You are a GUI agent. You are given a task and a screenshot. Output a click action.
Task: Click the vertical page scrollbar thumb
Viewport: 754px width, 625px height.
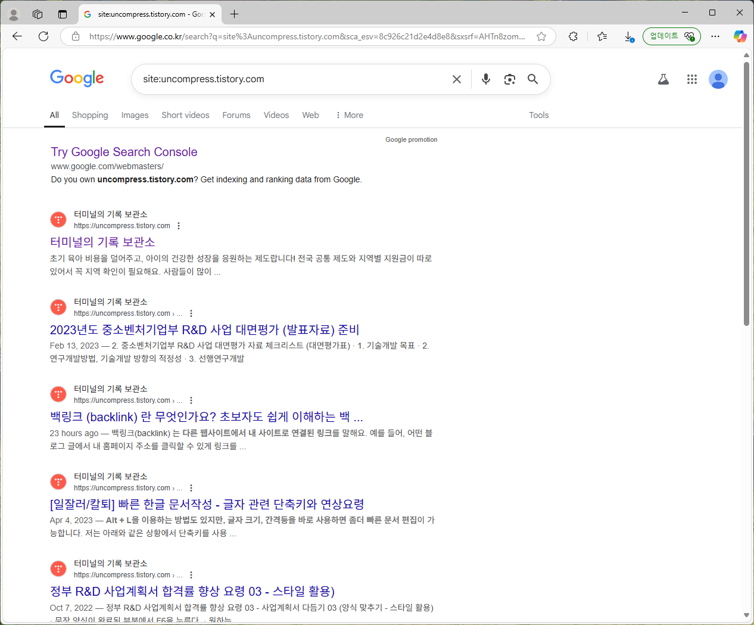click(x=746, y=194)
